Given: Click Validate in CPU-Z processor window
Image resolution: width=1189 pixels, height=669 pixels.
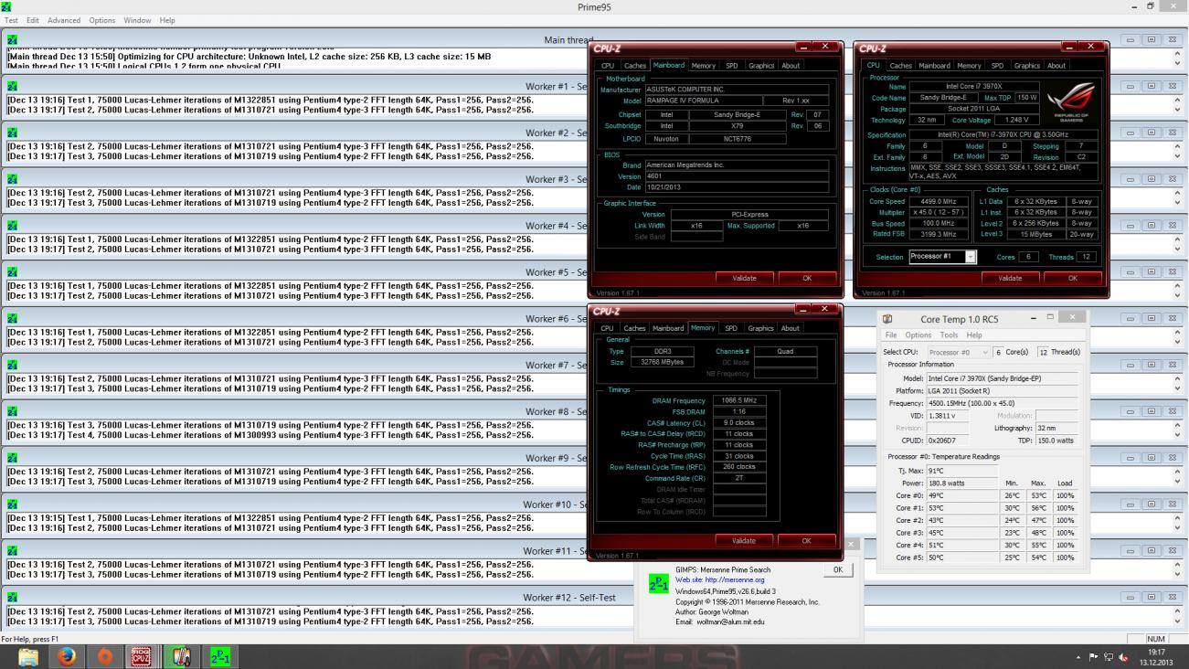Looking at the screenshot, I should (1010, 278).
